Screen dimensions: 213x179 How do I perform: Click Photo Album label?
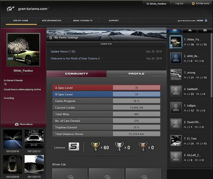(x=26, y=124)
